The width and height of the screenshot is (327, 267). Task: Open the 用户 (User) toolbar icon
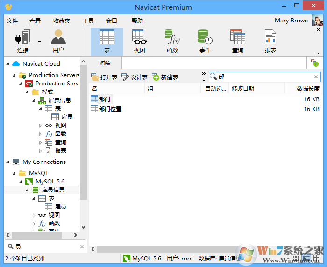[x=58, y=41]
